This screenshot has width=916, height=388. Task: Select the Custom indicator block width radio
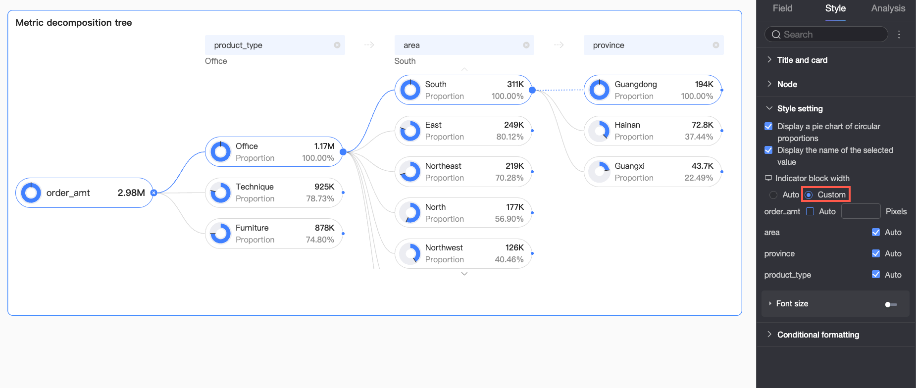tap(809, 195)
